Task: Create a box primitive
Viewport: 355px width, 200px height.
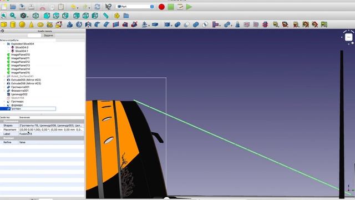Action: click(4, 24)
